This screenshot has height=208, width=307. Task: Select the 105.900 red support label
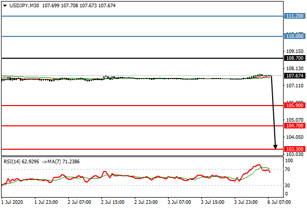coord(295,106)
